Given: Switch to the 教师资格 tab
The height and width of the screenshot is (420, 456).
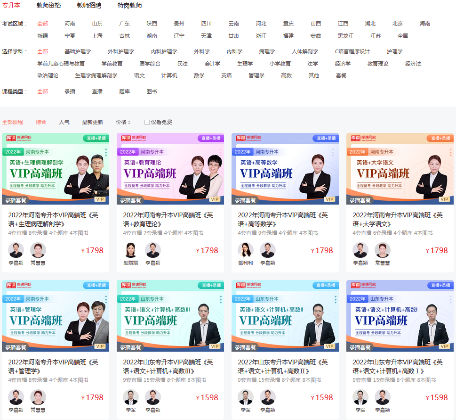Looking at the screenshot, I should pos(48,6).
